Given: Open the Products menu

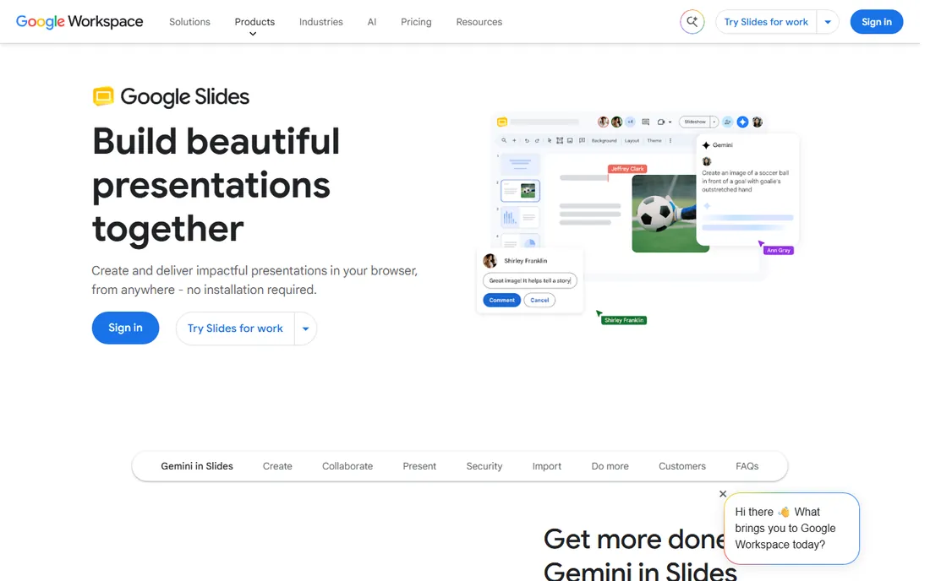Looking at the screenshot, I should (254, 22).
